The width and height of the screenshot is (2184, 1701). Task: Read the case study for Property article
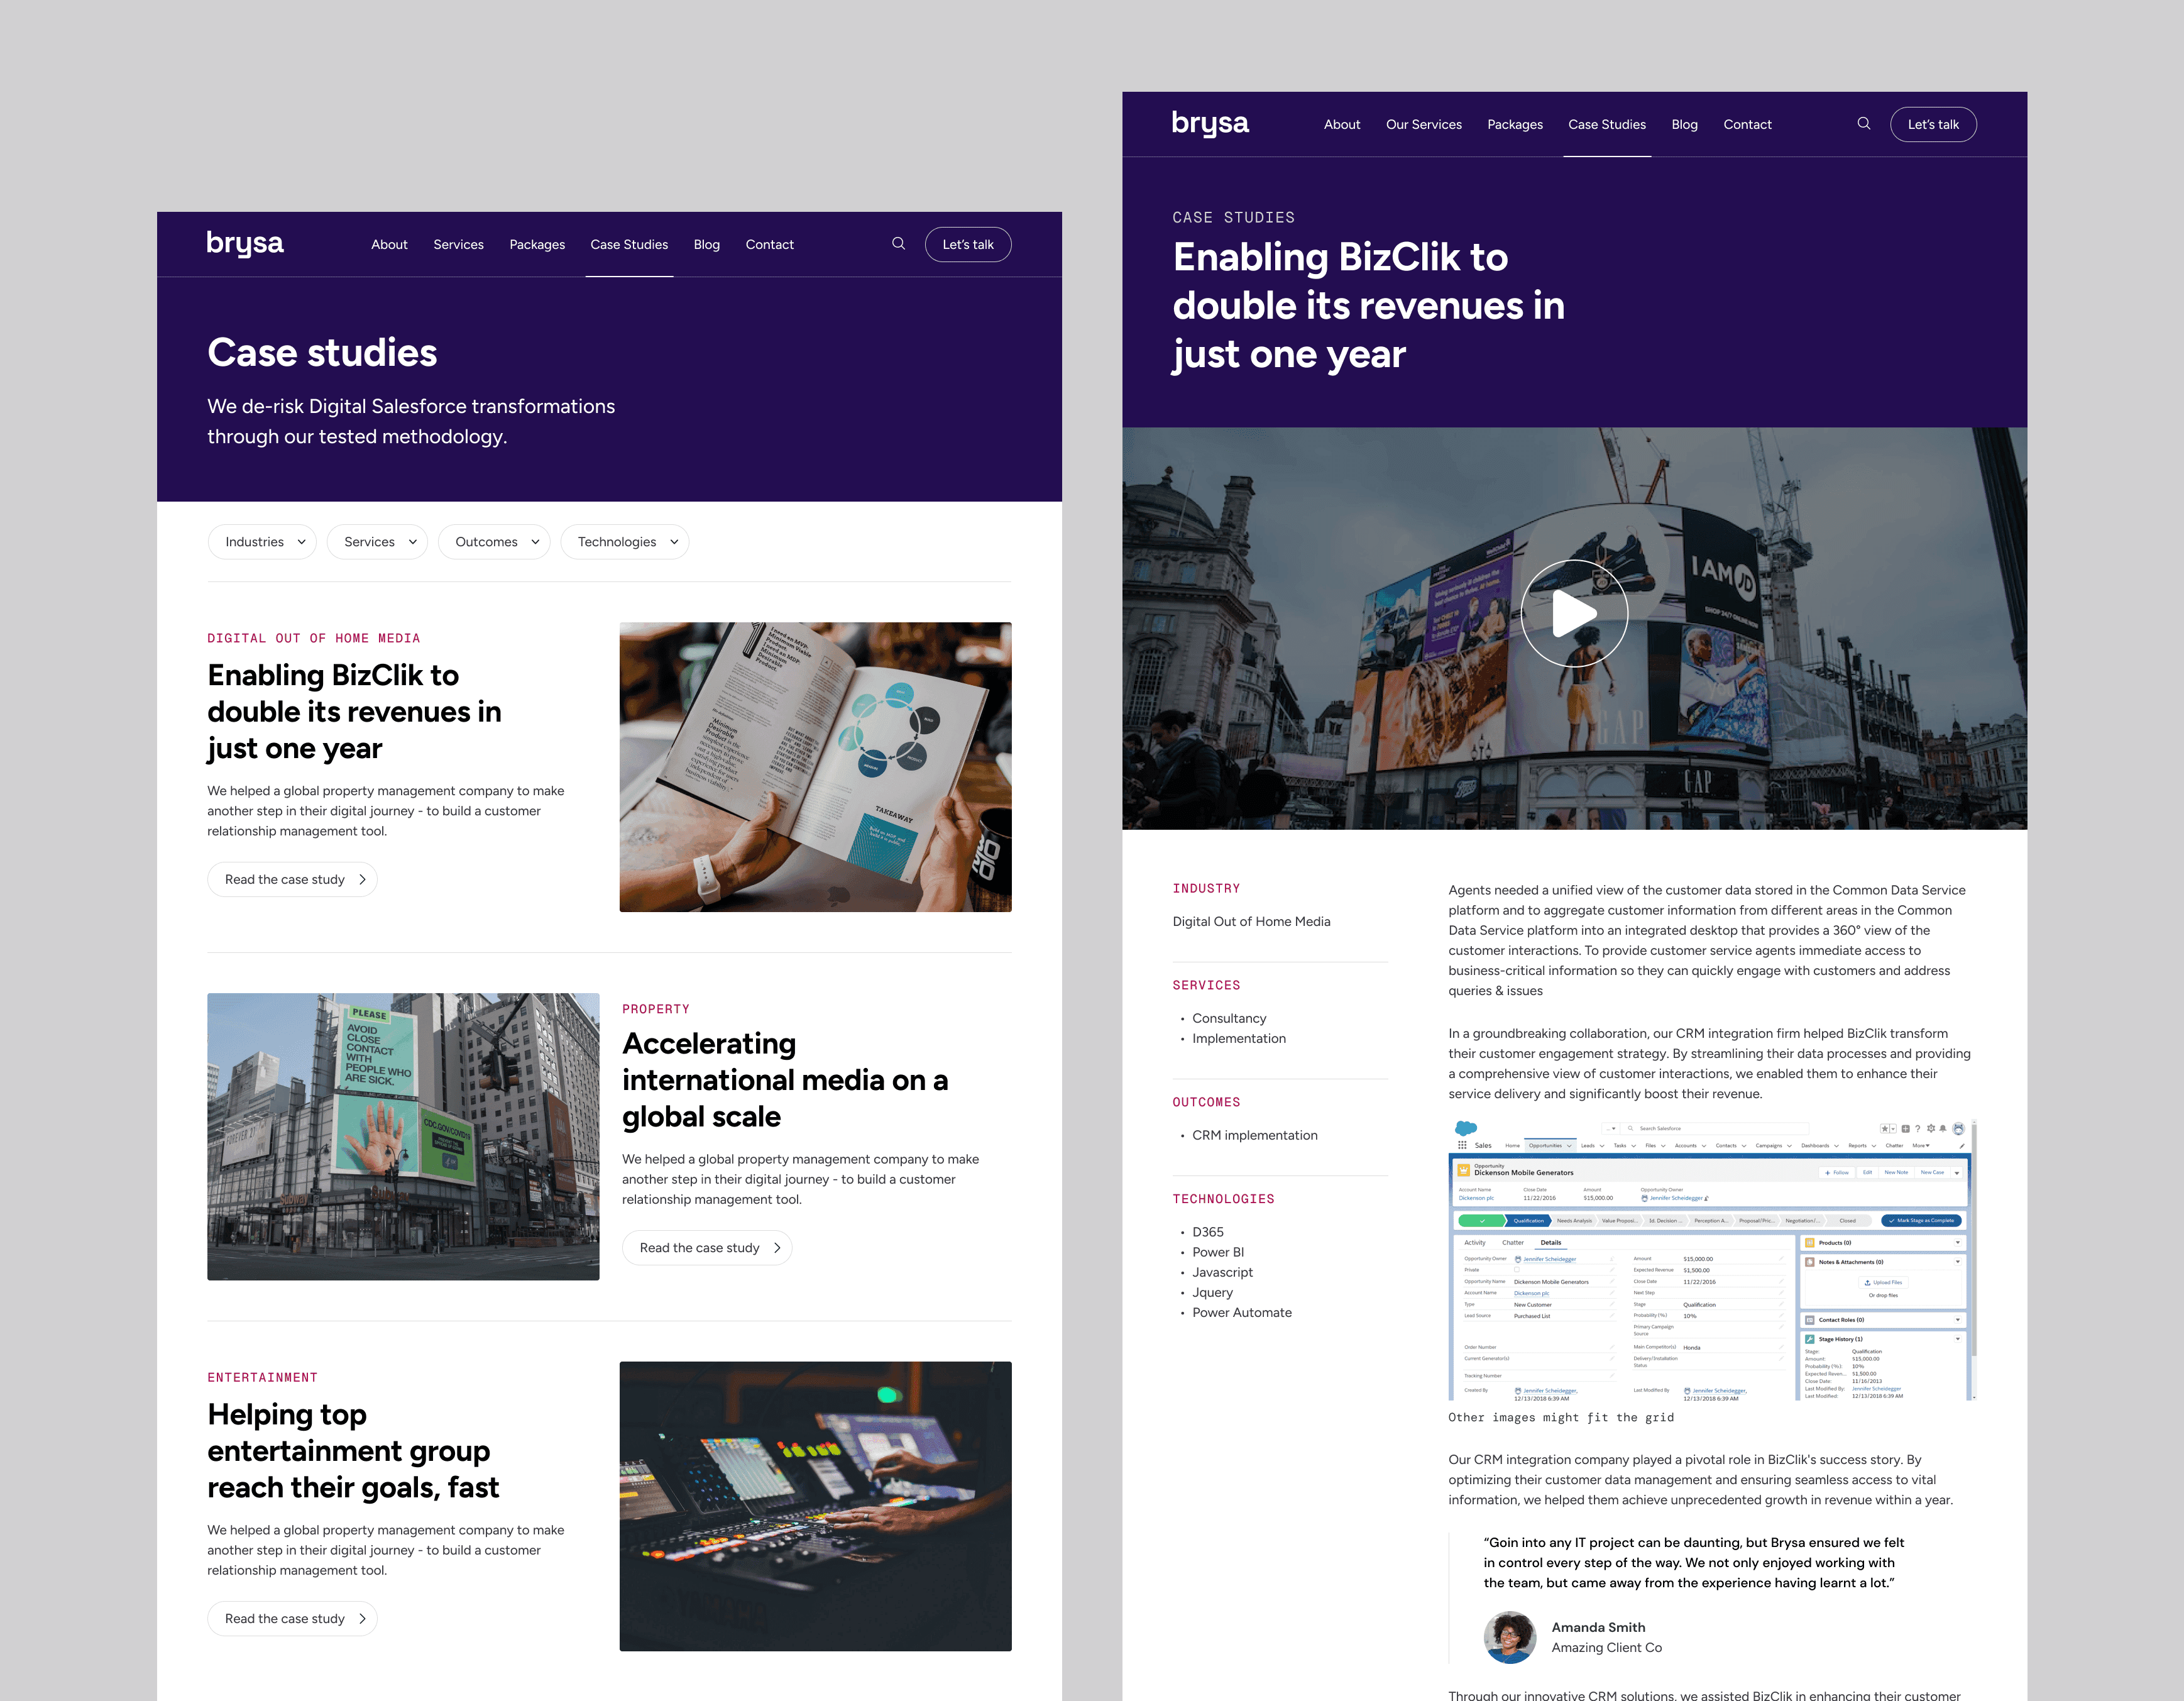coord(707,1248)
